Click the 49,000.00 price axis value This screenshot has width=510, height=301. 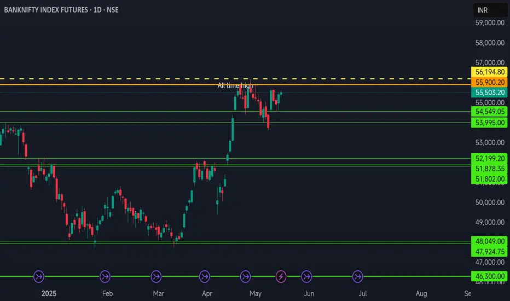(x=490, y=222)
